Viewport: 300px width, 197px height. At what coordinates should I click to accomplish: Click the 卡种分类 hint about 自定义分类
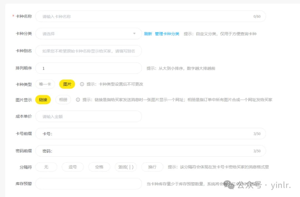coord(220,34)
